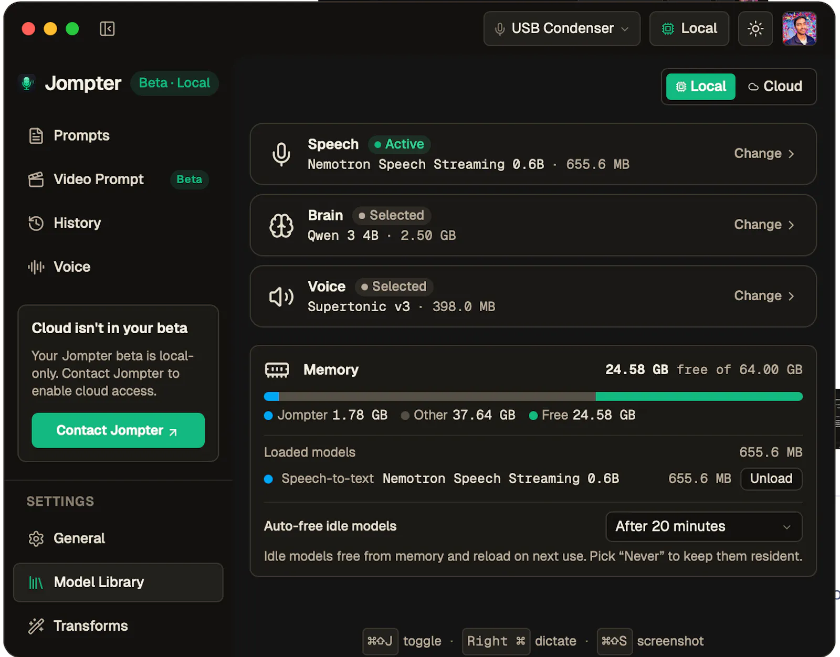Click the Selected badge on Voice card
Screen dimensions: 840x657
[394, 287]
